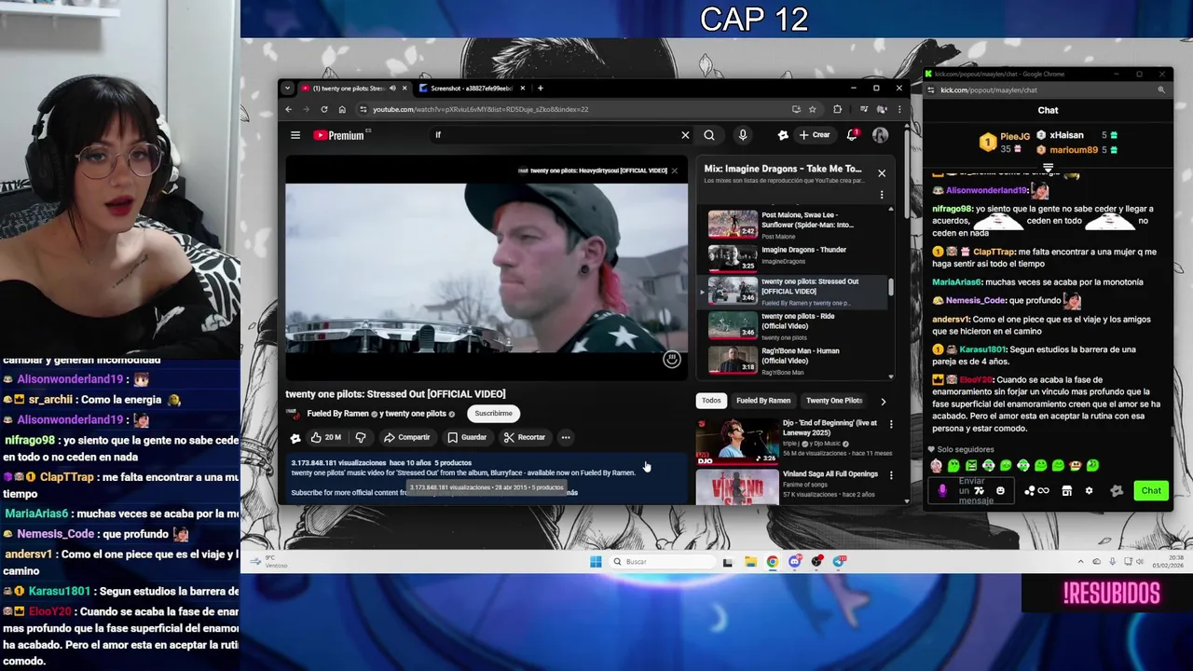Open File Explorer from the taskbar
Viewport: 1193px width, 671px height.
[750, 562]
